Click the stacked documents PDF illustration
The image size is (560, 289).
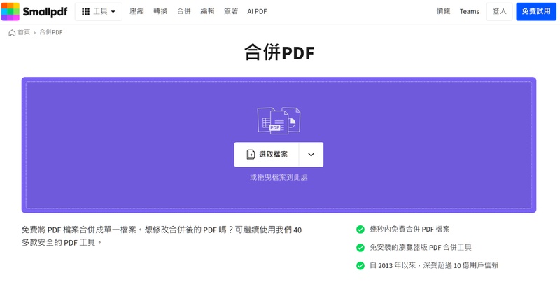279,121
